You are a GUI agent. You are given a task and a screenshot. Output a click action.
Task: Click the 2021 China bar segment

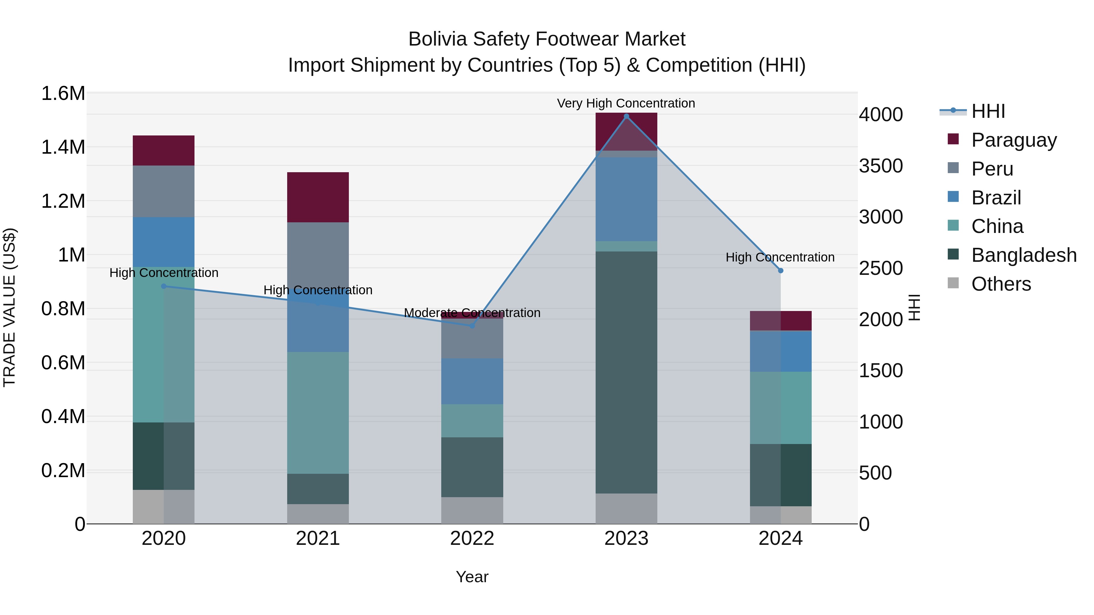pos(318,412)
